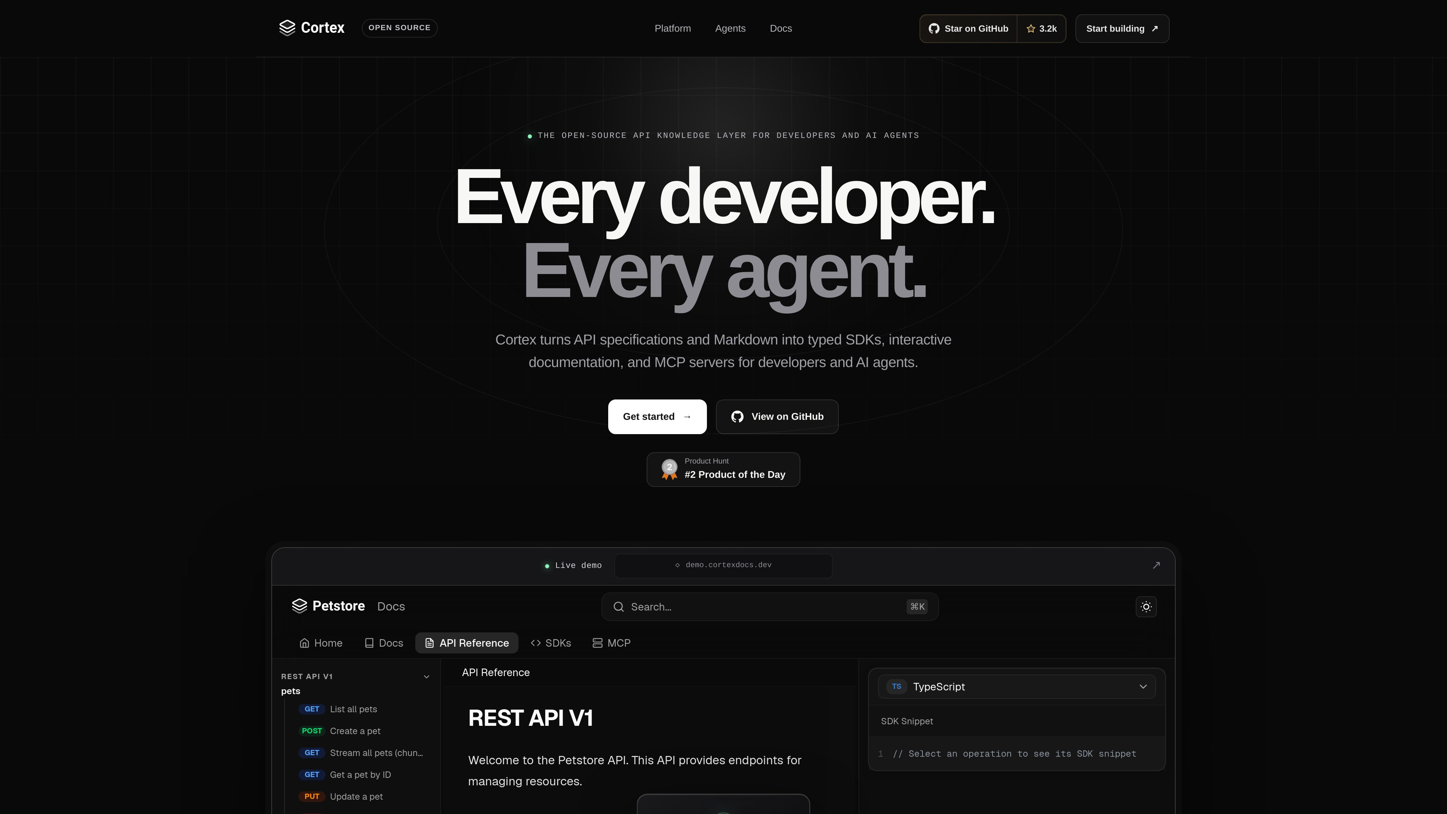Click the View on GitHub button

point(777,417)
